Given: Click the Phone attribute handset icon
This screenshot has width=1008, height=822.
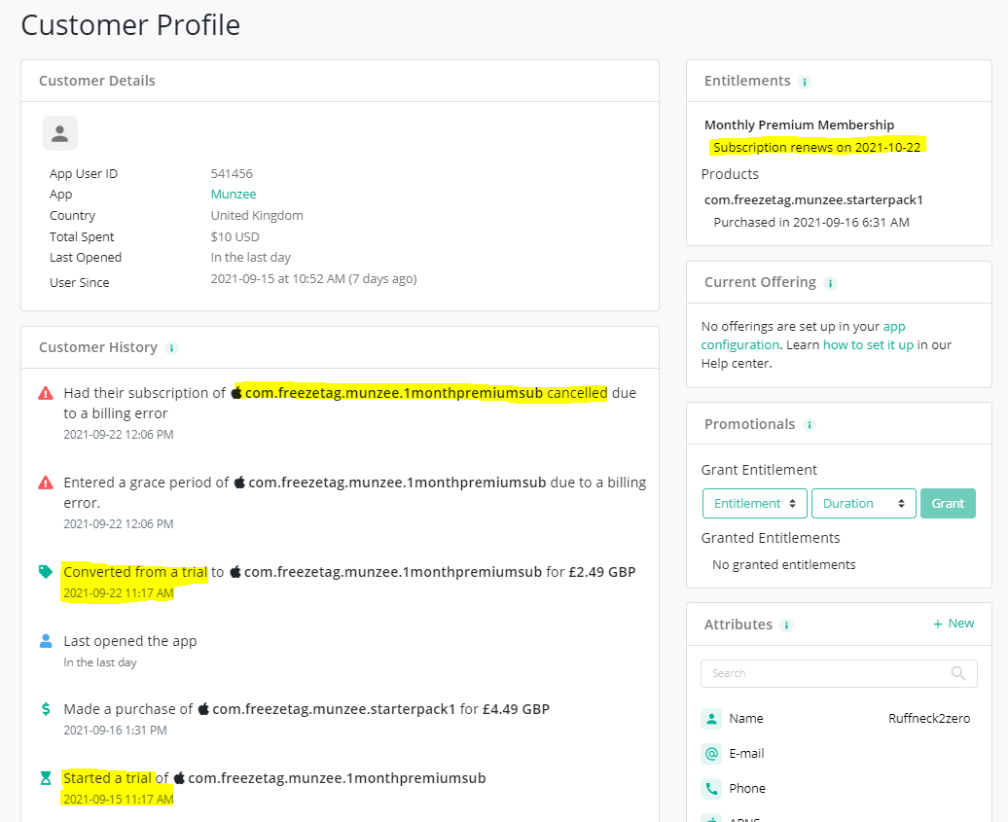Looking at the screenshot, I should 711,788.
